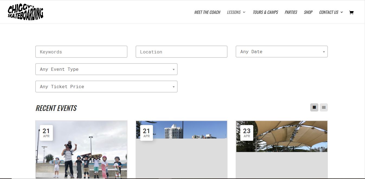This screenshot has width=365, height=179.
Task: Click the 23 Apr date badge
Action: pos(246,133)
